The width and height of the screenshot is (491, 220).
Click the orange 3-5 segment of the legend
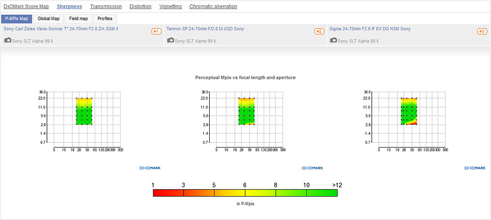[199, 193]
